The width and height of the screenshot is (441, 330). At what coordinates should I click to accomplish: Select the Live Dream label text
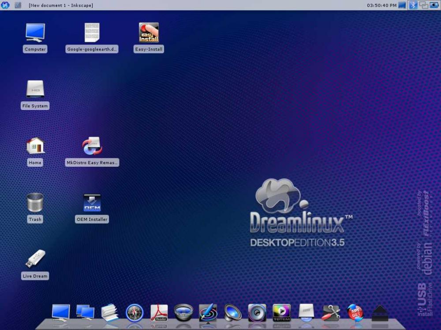[x=35, y=276]
